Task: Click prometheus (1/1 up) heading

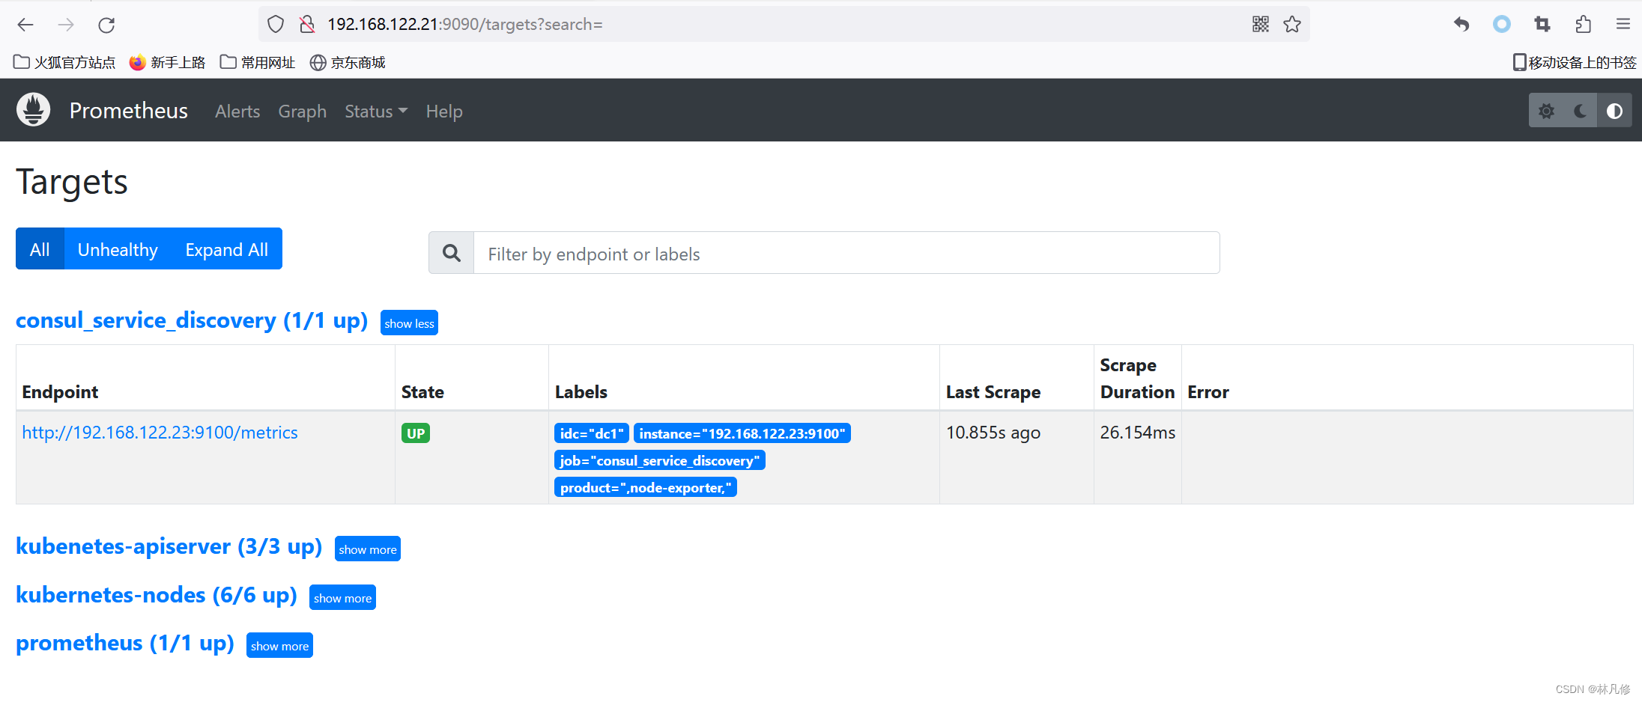Action: pyautogui.click(x=124, y=644)
